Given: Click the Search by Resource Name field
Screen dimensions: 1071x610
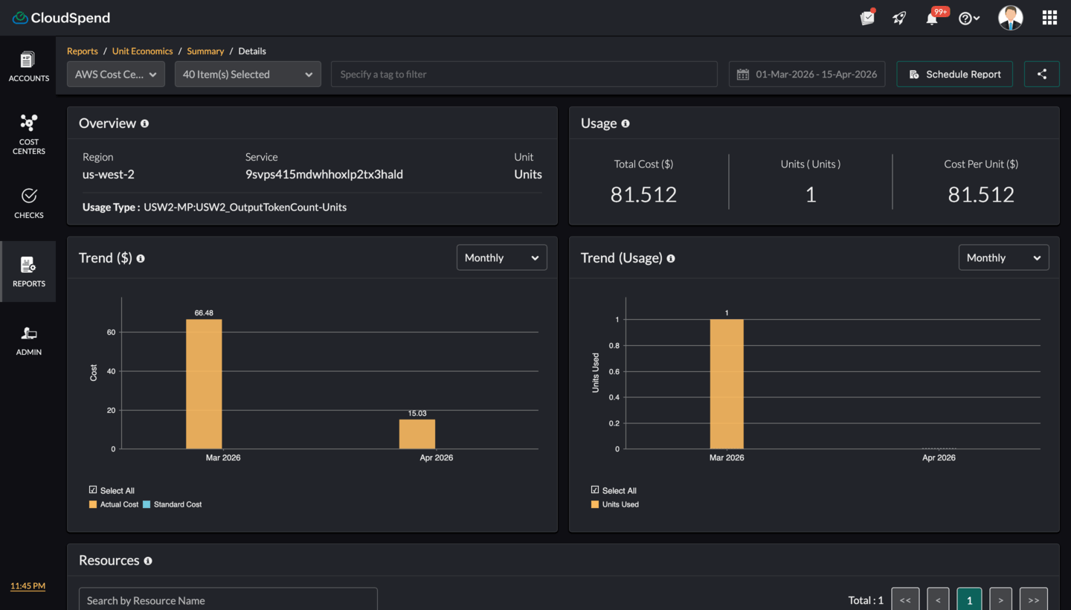Looking at the screenshot, I should 228,600.
